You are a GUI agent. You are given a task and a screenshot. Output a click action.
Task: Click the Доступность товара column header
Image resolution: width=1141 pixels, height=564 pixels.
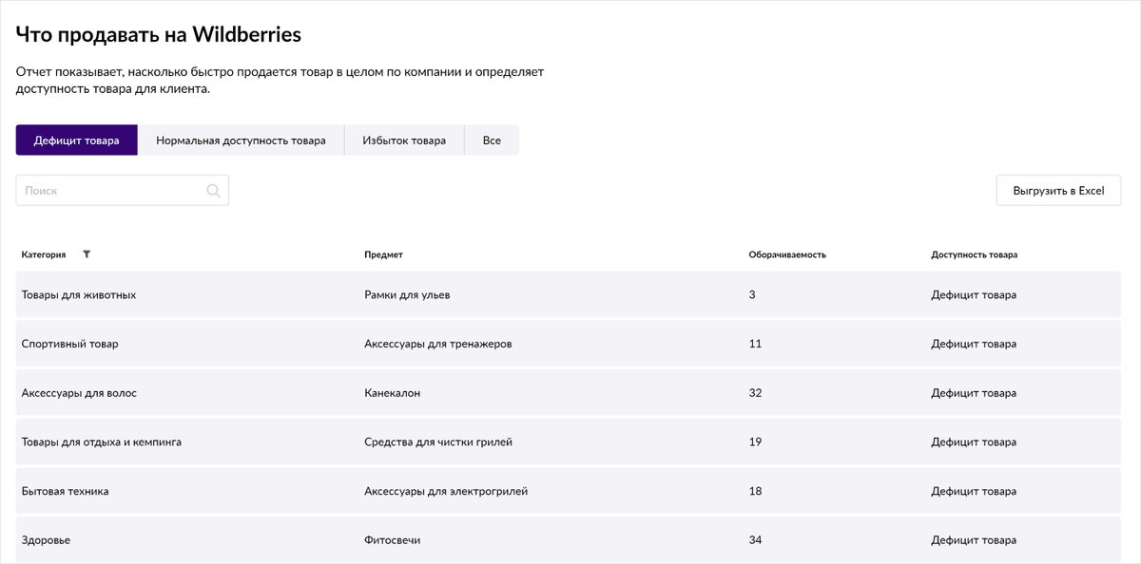[974, 254]
